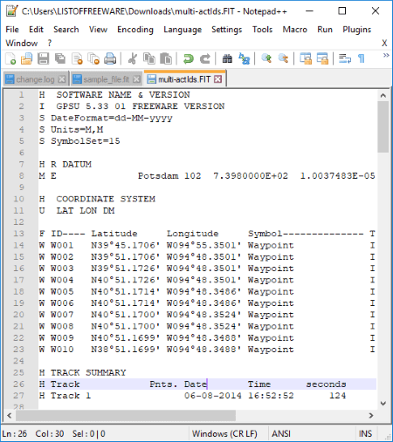Toggle Show all characters pilcrow button
The width and height of the screenshot is (393, 442).
pyautogui.click(x=362, y=58)
